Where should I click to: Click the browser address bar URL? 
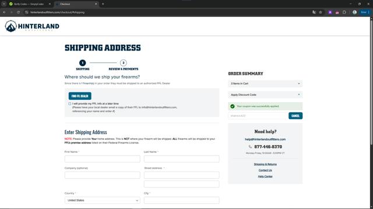pyautogui.click(x=57, y=12)
